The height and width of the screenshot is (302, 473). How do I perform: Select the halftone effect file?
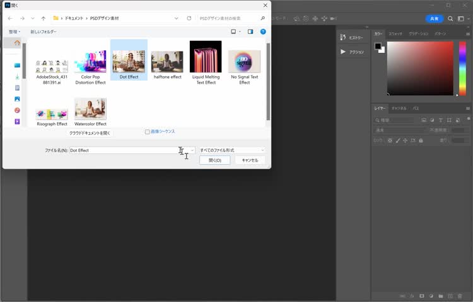pyautogui.click(x=167, y=64)
